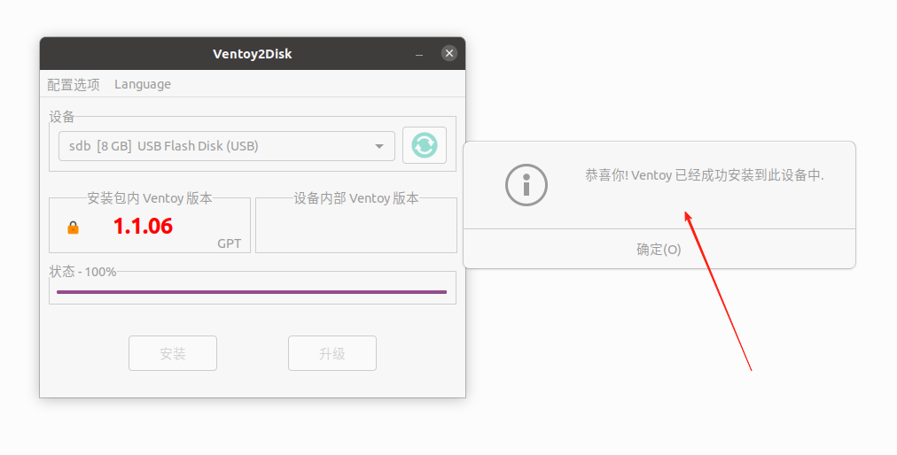This screenshot has width=897, height=455.
Task: Click the Ventoy2Disk title bar text
Action: 253,54
